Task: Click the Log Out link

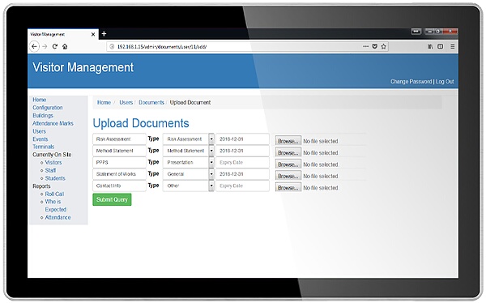Action: (445, 82)
